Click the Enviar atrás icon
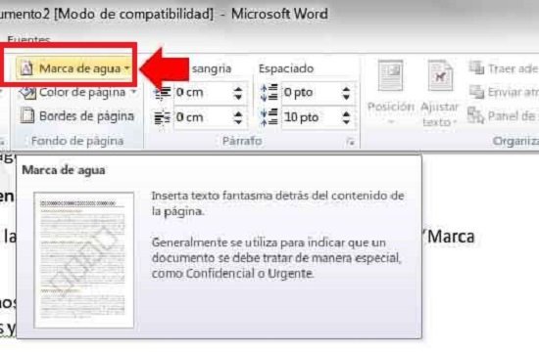Screen dimensions: 539x353 [x=477, y=92]
